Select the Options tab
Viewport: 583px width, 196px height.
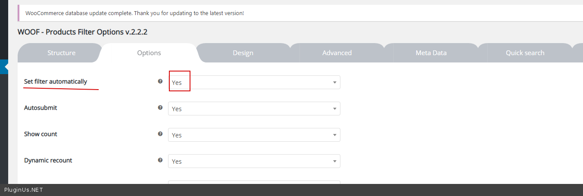(149, 53)
